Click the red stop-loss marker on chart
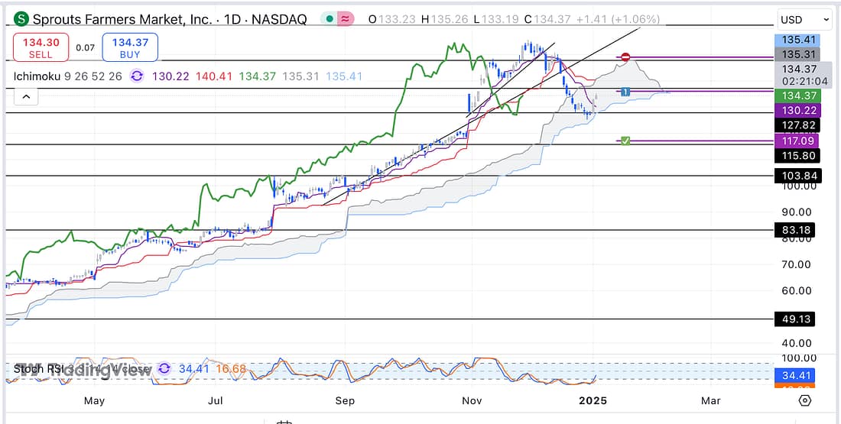 tap(625, 57)
